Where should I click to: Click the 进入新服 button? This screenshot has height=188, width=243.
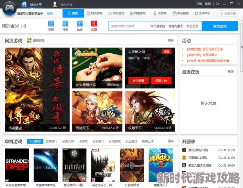click(x=138, y=80)
